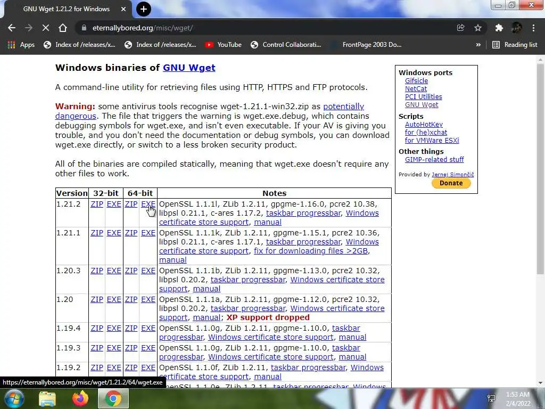Download 1.21.2 64-bit EXE
Image resolution: width=545 pixels, height=409 pixels.
tap(148, 204)
